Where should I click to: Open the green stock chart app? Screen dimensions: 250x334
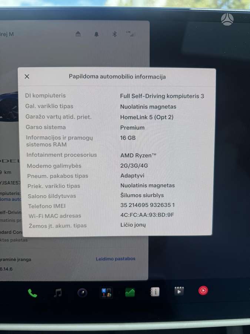coord(130,292)
